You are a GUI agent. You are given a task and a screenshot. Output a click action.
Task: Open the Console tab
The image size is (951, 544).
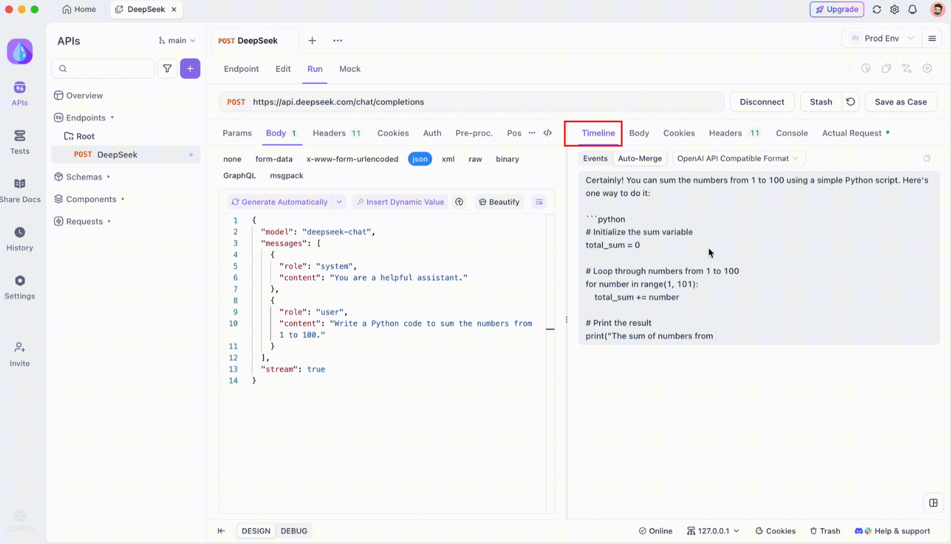pyautogui.click(x=791, y=133)
